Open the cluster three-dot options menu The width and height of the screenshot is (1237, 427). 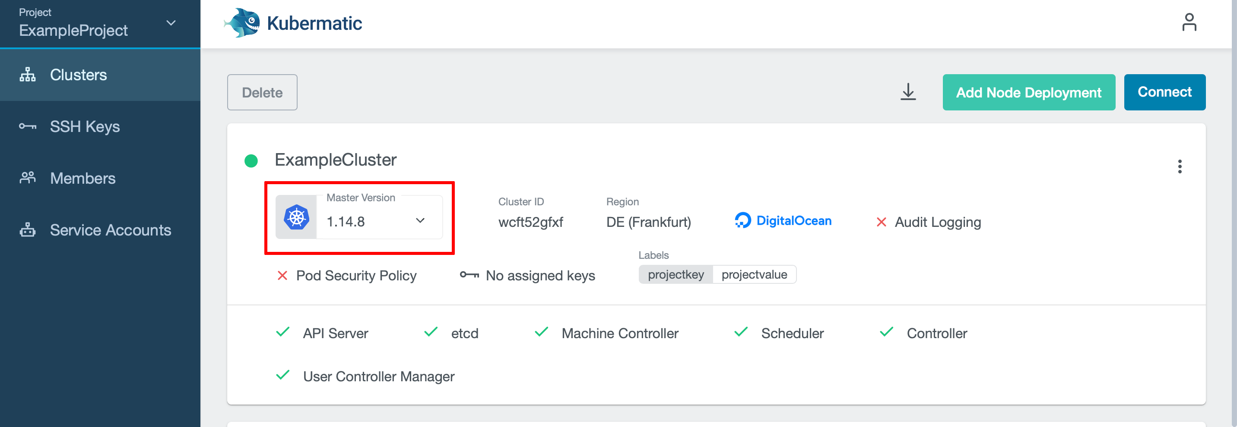click(1180, 166)
